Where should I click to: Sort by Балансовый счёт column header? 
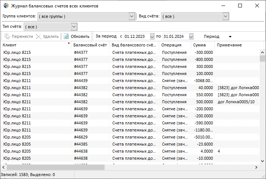90,45
